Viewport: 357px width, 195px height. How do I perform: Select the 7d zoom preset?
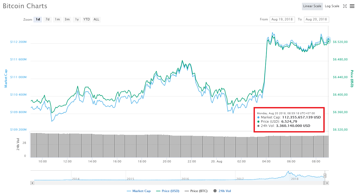click(x=47, y=19)
